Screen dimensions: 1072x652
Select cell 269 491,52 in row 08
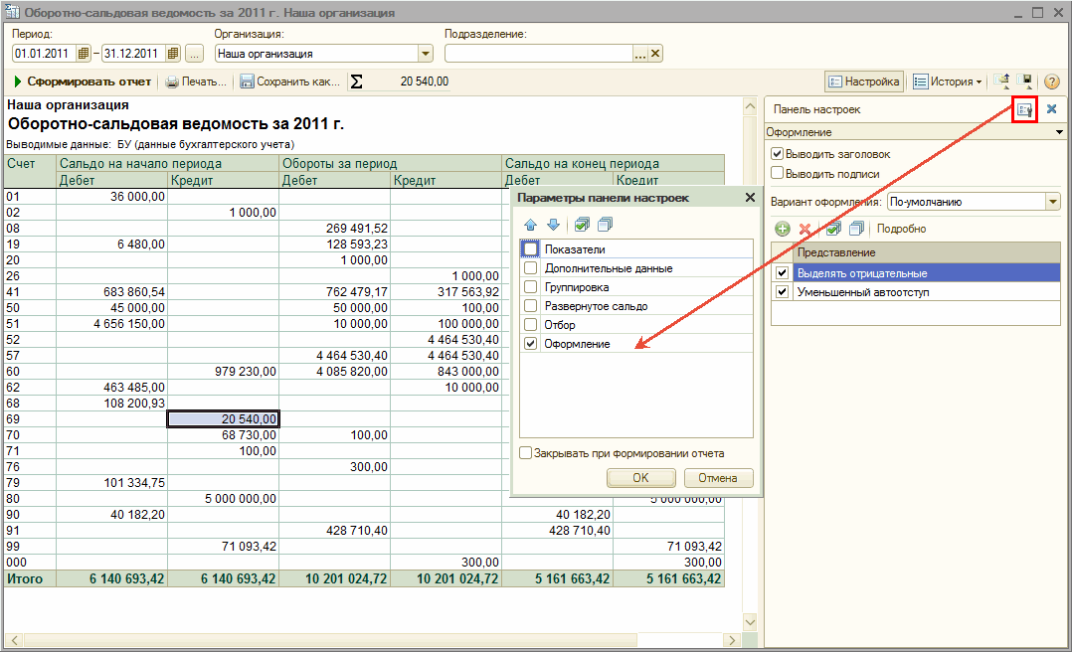[335, 229]
